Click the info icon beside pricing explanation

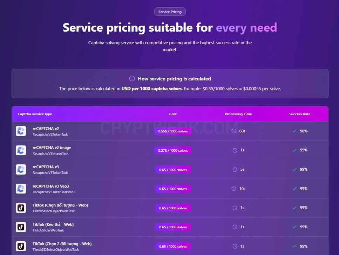132,79
